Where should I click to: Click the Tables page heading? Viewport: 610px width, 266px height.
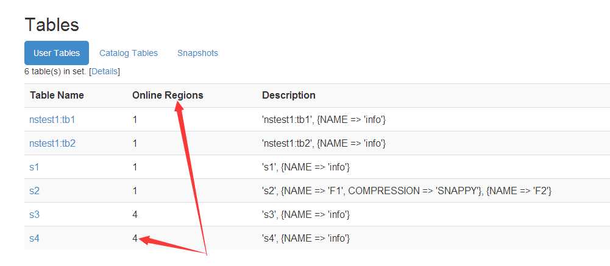coord(52,25)
